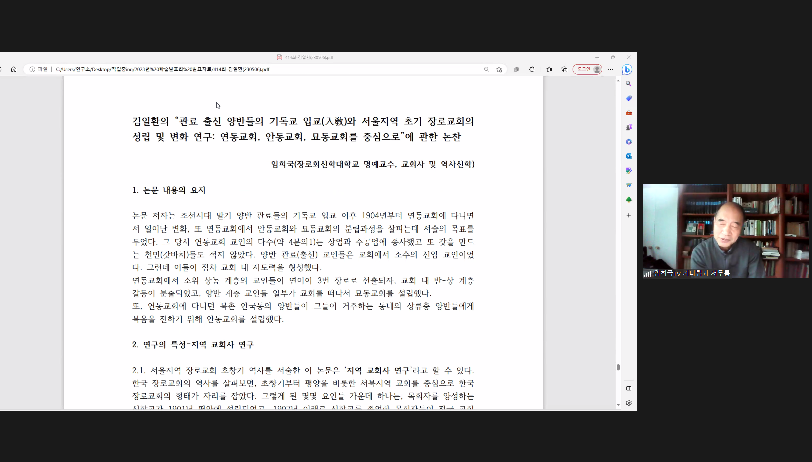812x462 pixels.
Task: Click the heading 2. 연구의 특성-지역 교회사 연구
Action: pyautogui.click(x=193, y=345)
